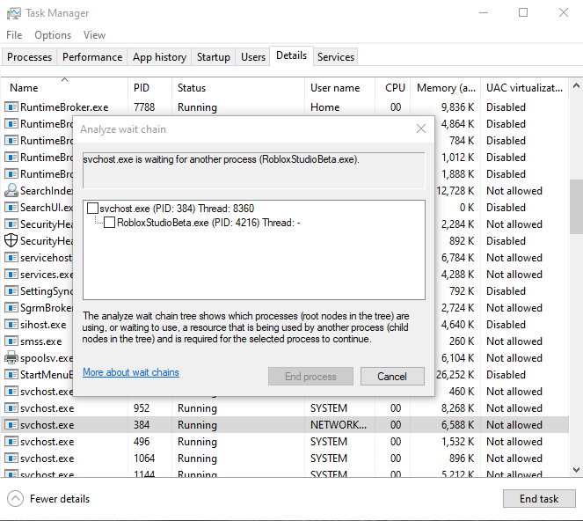Close the Analyze wait chain dialog
Screen dimensions: 583x521
[421, 128]
